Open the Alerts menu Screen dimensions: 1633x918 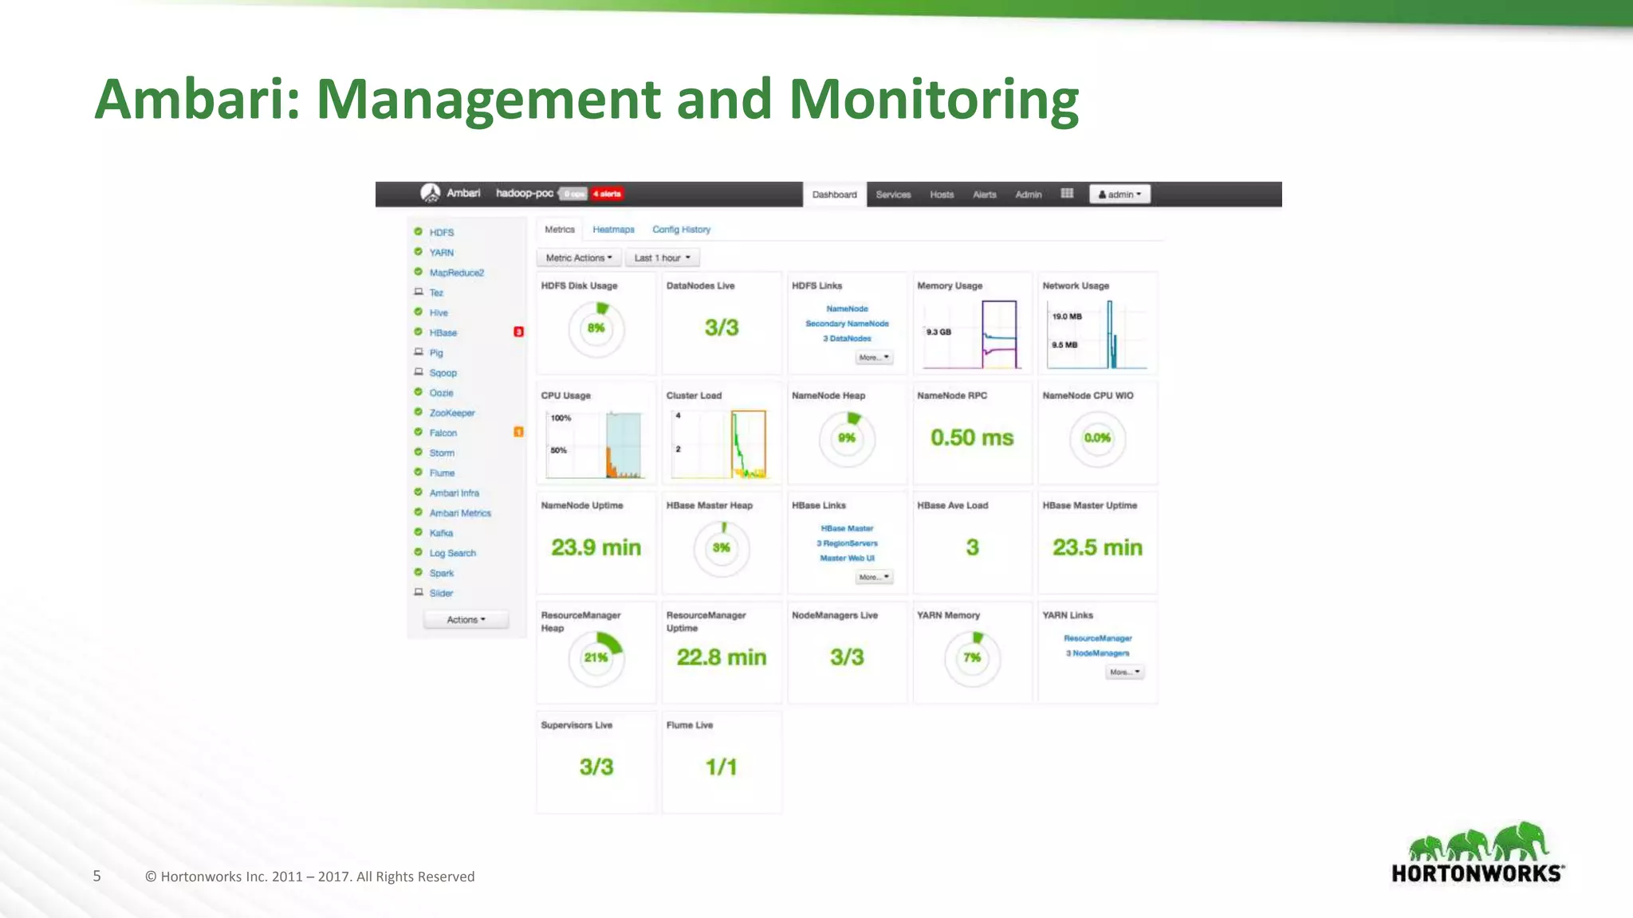click(985, 194)
